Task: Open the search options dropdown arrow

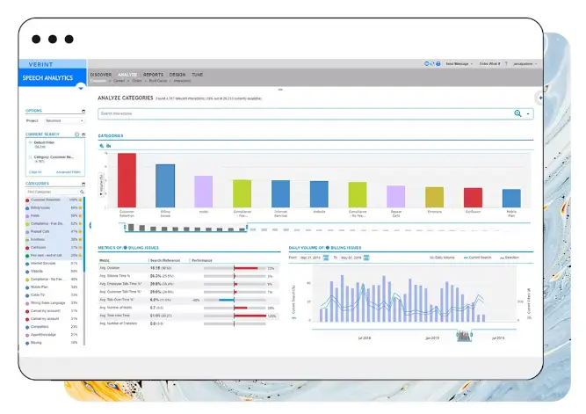Action: (528, 113)
